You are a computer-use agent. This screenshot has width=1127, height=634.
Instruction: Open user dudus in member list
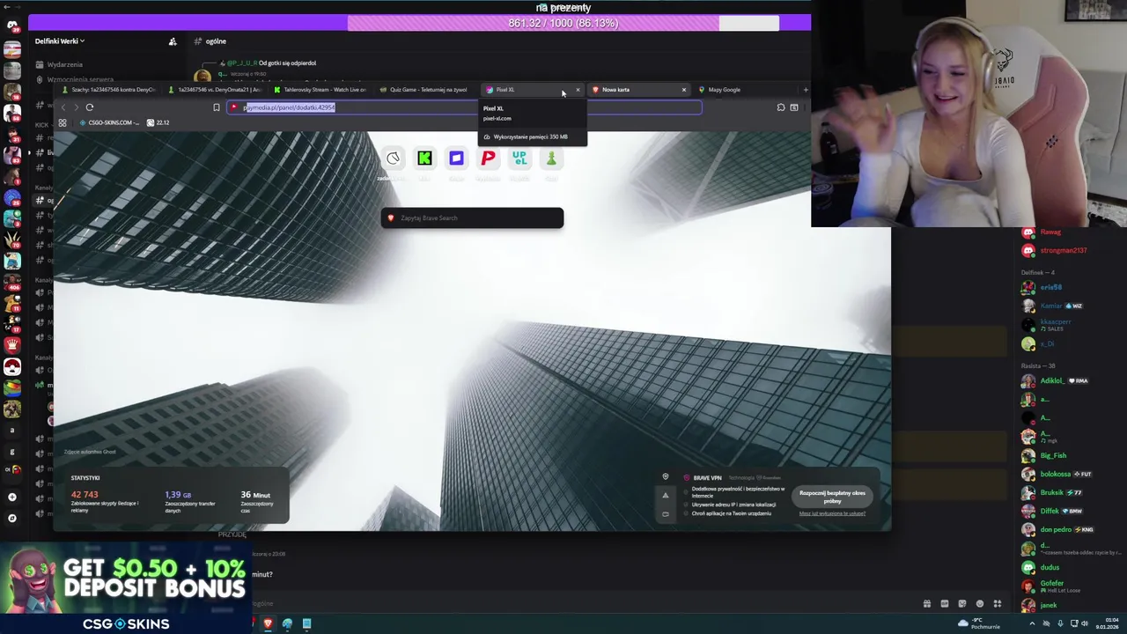point(1050,567)
